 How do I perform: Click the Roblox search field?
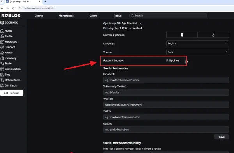point(168,16)
